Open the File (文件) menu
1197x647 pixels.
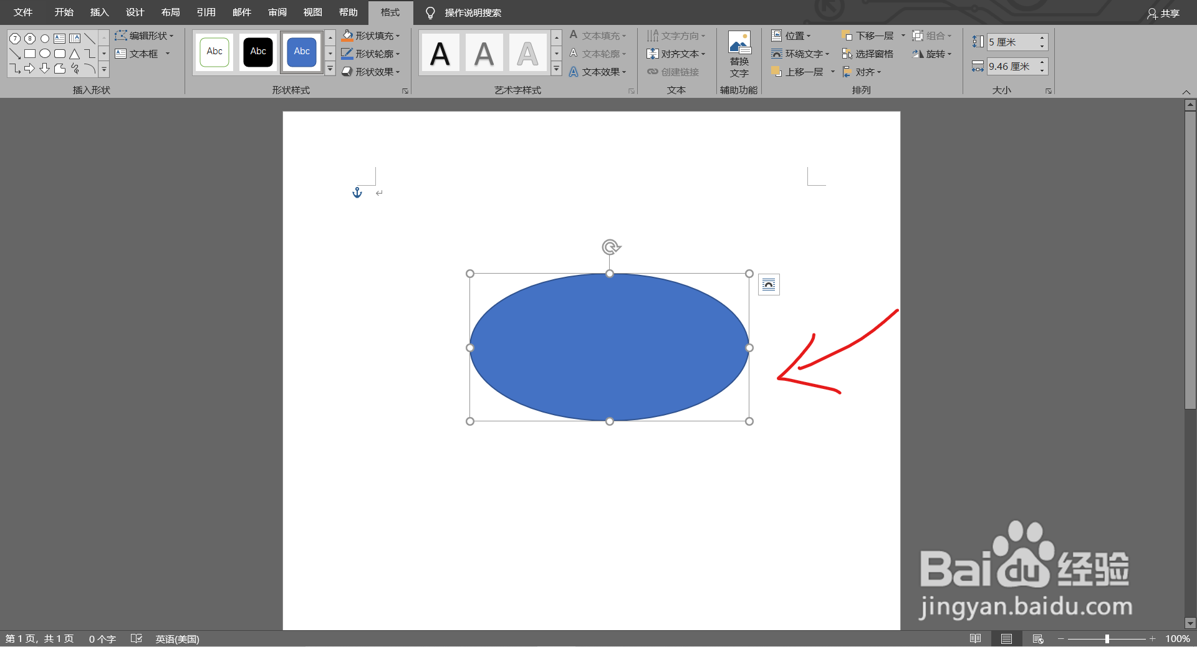click(x=23, y=12)
